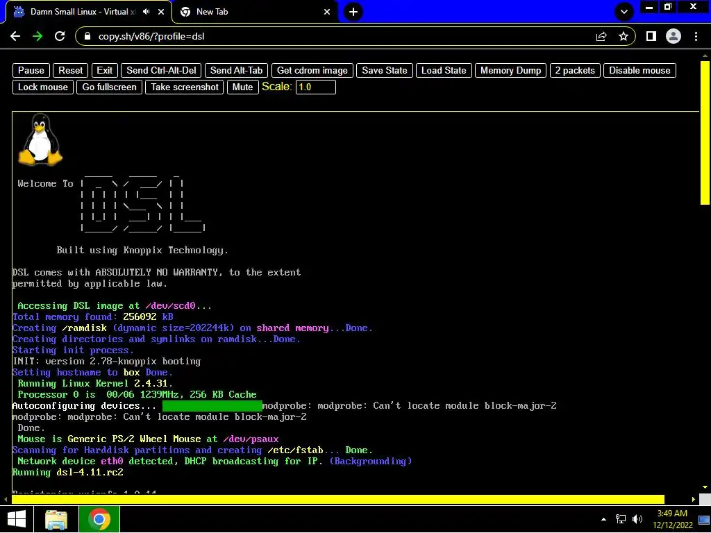Mute audio icon on Damn Small Linux tab
This screenshot has height=533, width=711.
pos(147,12)
